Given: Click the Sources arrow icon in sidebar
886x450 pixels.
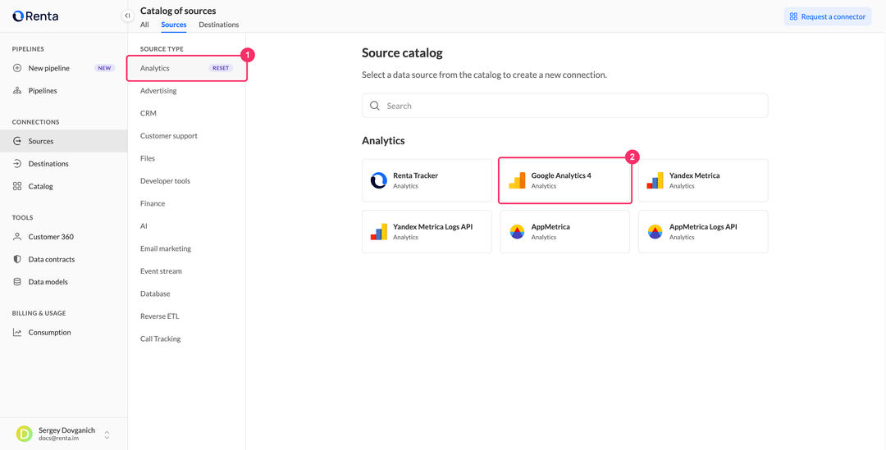Looking at the screenshot, I should click(17, 141).
